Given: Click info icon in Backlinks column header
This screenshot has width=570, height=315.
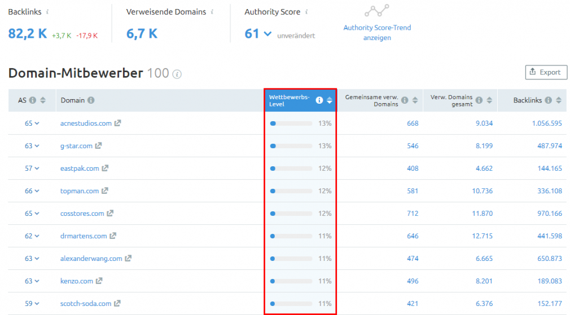Looking at the screenshot, I should coord(548,100).
